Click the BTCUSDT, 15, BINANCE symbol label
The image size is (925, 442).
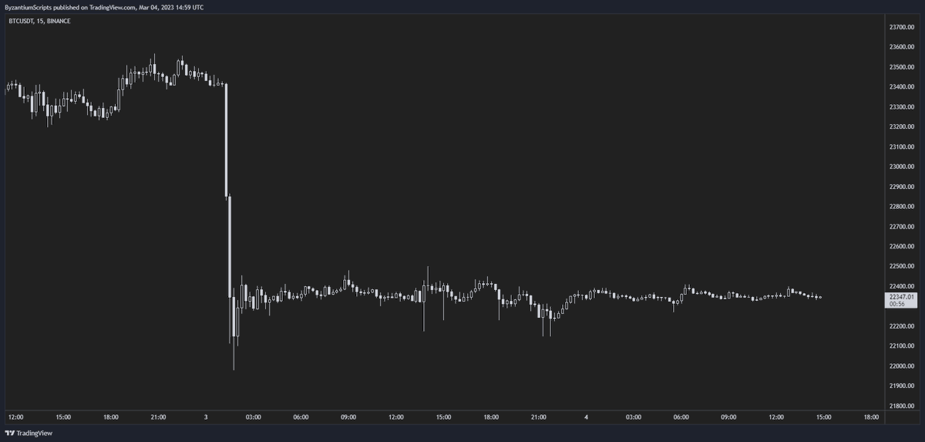click(39, 21)
